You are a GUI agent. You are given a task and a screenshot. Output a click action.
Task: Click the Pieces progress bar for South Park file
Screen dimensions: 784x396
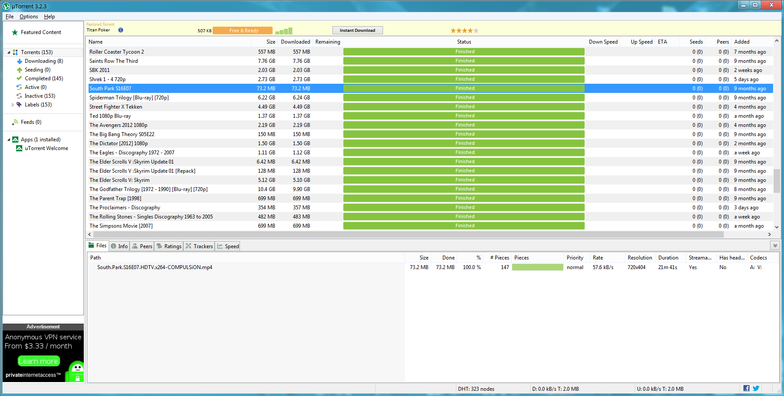(538, 267)
